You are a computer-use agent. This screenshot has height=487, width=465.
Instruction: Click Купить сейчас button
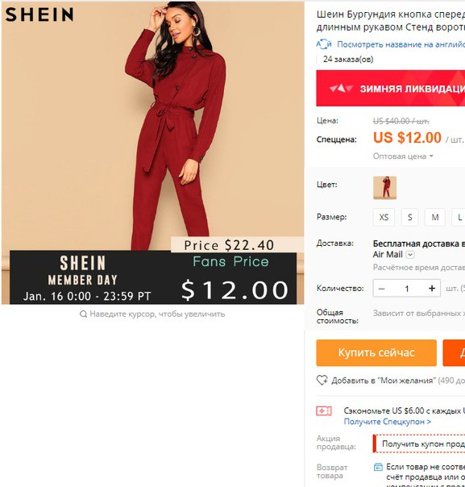click(x=376, y=353)
